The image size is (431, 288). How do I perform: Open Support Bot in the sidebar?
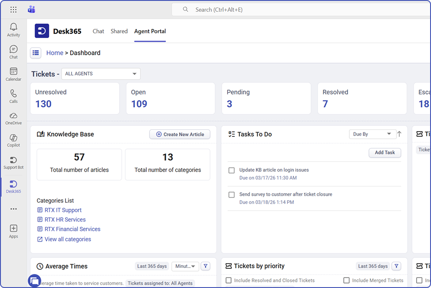(14, 163)
